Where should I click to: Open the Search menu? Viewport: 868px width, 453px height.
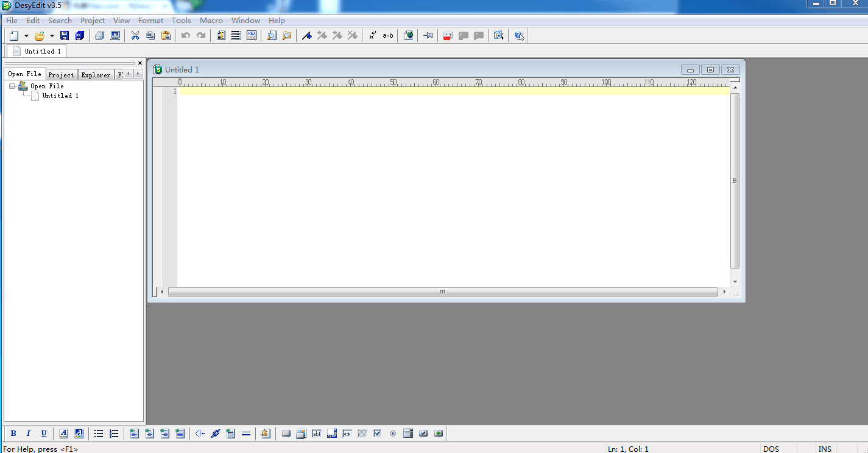pyautogui.click(x=60, y=20)
